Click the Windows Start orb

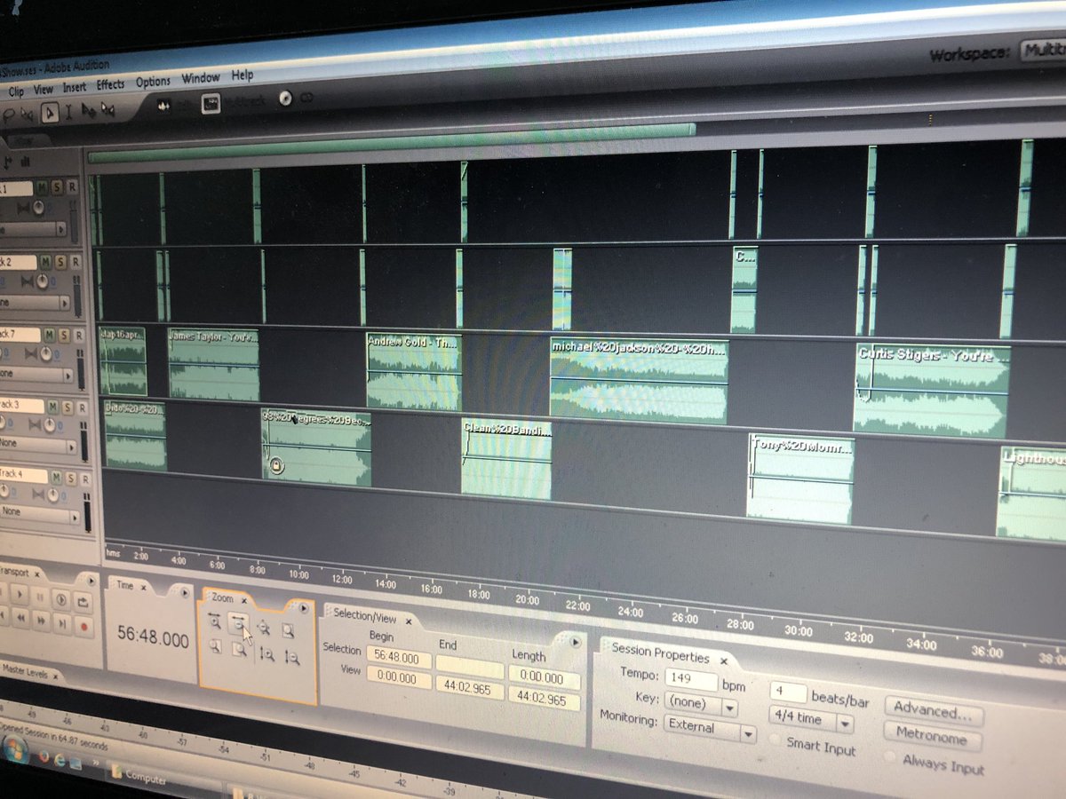pyautogui.click(x=13, y=748)
